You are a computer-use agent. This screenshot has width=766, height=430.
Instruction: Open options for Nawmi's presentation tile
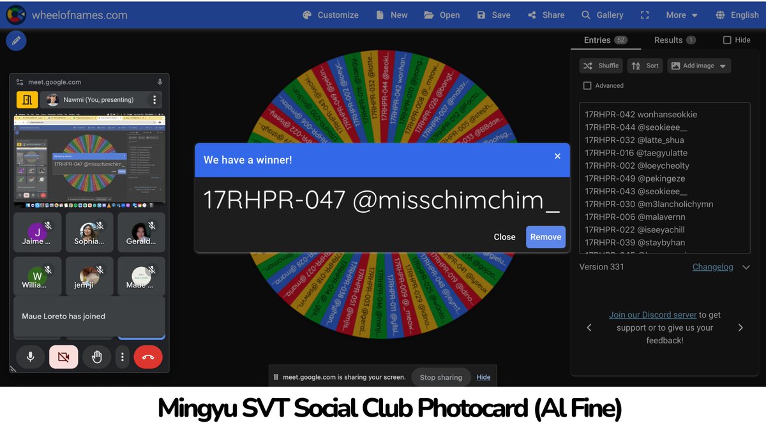pyautogui.click(x=154, y=100)
